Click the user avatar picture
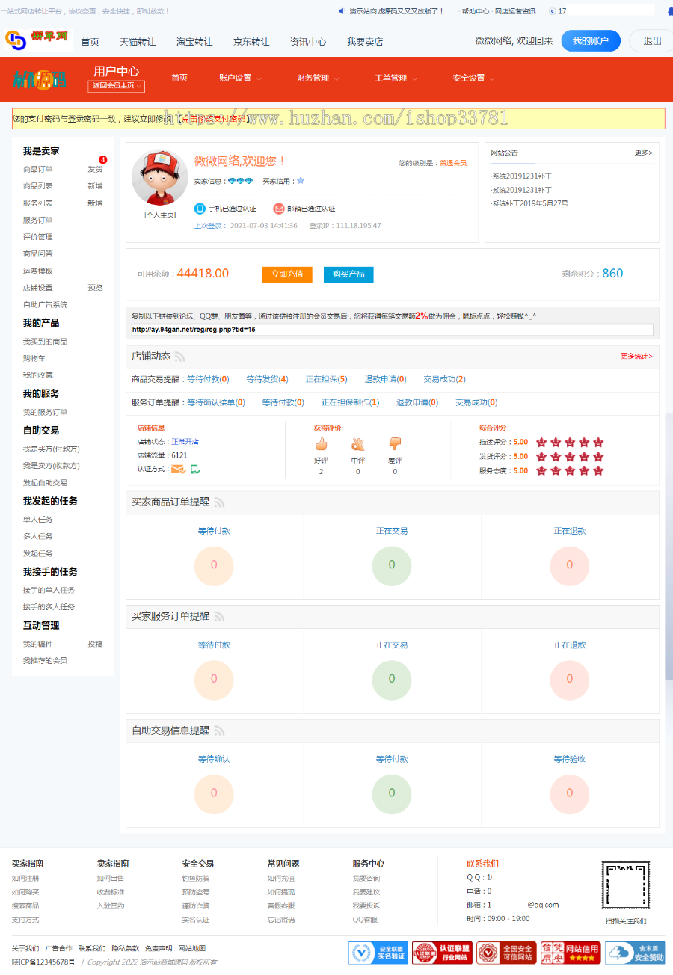Screen dimensions: 673x975 point(160,177)
